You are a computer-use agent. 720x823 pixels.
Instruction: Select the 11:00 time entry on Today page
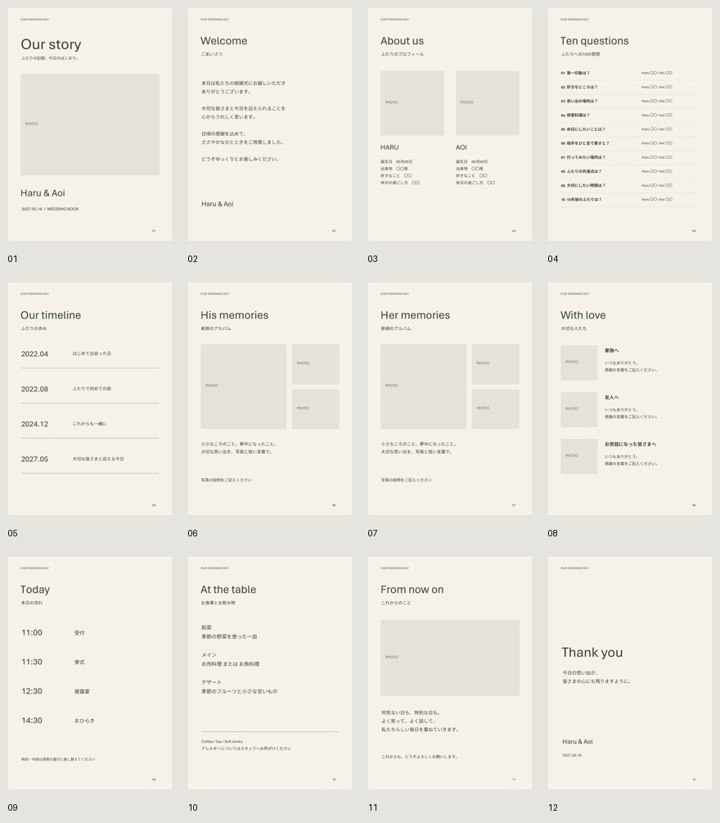tap(53, 632)
